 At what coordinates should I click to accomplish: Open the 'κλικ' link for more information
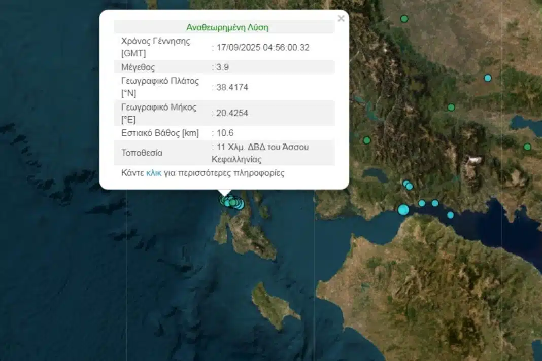click(x=154, y=173)
